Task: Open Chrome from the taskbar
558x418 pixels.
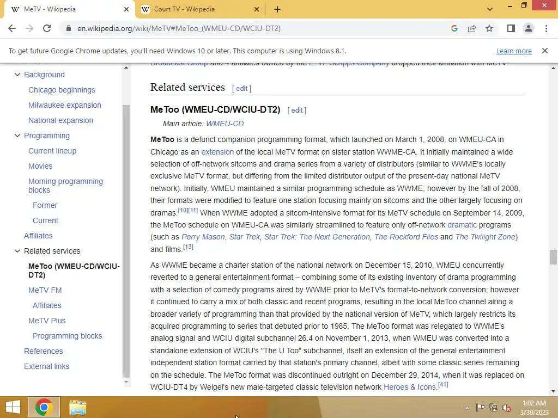Action: tap(44, 407)
